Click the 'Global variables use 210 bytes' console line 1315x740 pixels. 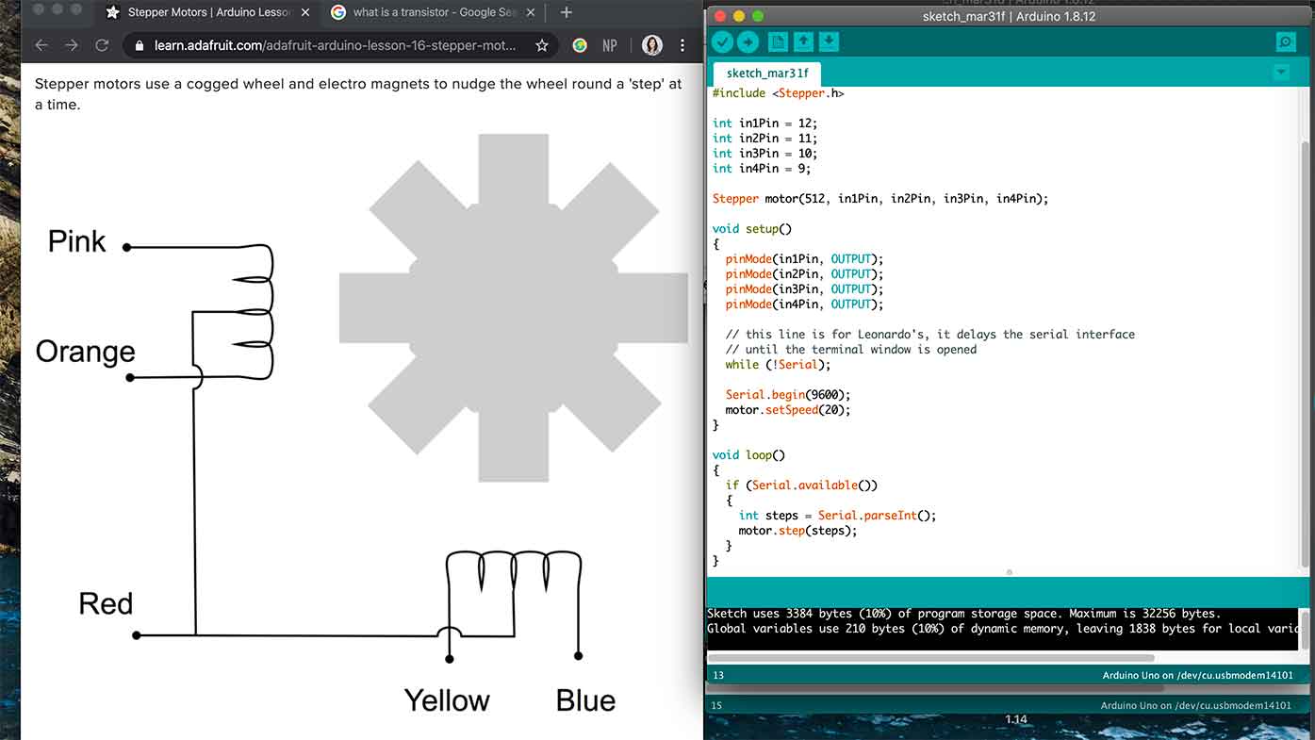(x=1003, y=629)
